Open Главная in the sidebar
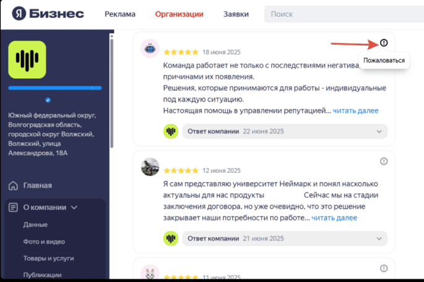424x282 pixels. [x=38, y=186]
